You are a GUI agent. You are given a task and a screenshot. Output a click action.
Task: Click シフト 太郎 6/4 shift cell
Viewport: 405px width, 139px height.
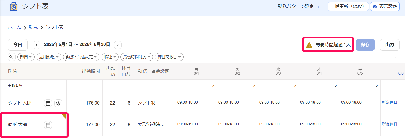pos(319,103)
